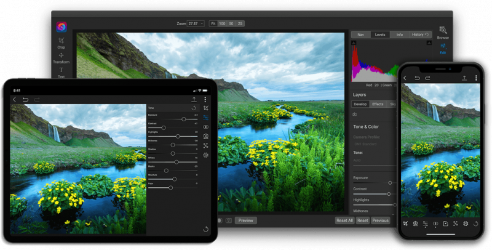Click the Exposure slider handle in the desktop panel
The image size is (492, 250).
(390, 183)
